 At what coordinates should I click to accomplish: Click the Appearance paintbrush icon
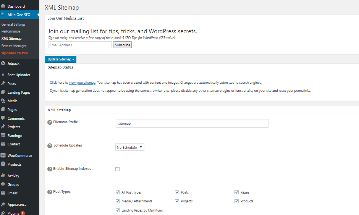tap(3, 204)
